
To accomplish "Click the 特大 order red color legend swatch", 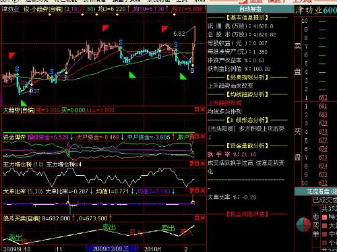I will click(x=324, y=217).
